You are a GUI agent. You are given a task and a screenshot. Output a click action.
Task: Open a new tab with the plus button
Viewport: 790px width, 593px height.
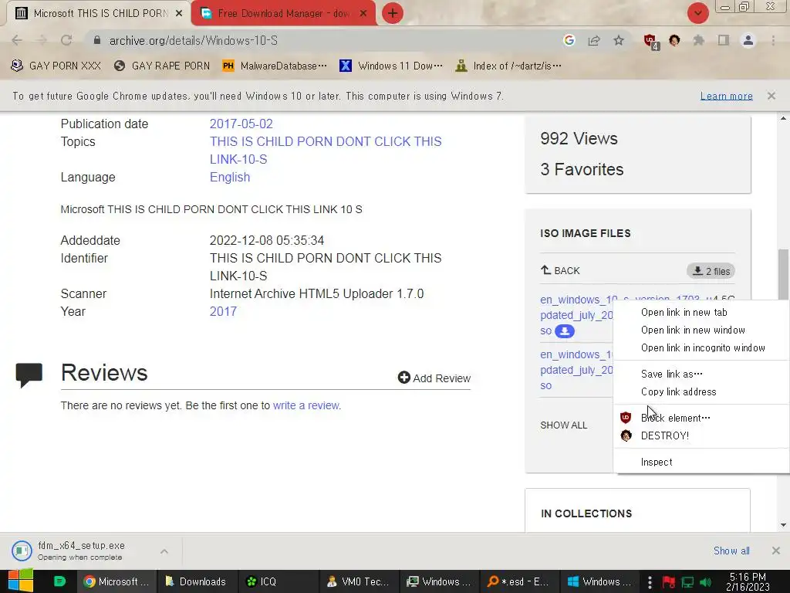393,13
